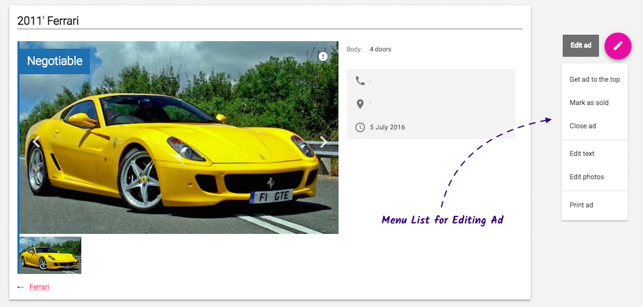Choose Edit text in the menu
Image resolution: width=643 pixels, height=307 pixels.
point(595,153)
